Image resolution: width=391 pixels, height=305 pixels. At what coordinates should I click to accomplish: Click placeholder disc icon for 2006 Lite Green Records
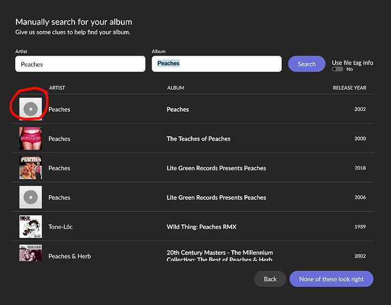30,197
